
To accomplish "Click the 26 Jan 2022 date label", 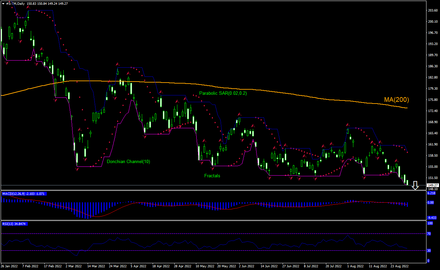I will click(x=9, y=266).
